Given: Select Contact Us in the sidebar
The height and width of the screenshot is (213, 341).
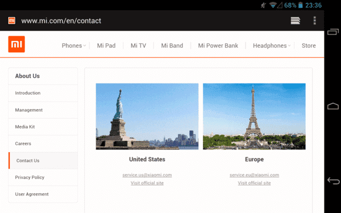Looking at the screenshot, I should click(x=43, y=161).
